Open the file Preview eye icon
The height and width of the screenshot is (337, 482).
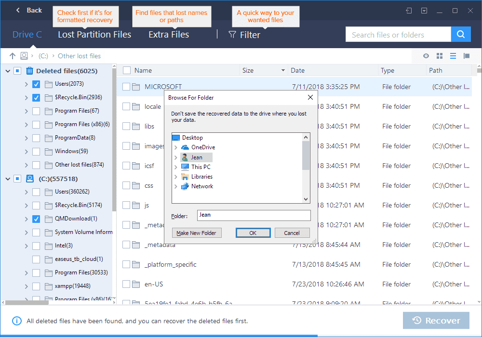coord(426,55)
